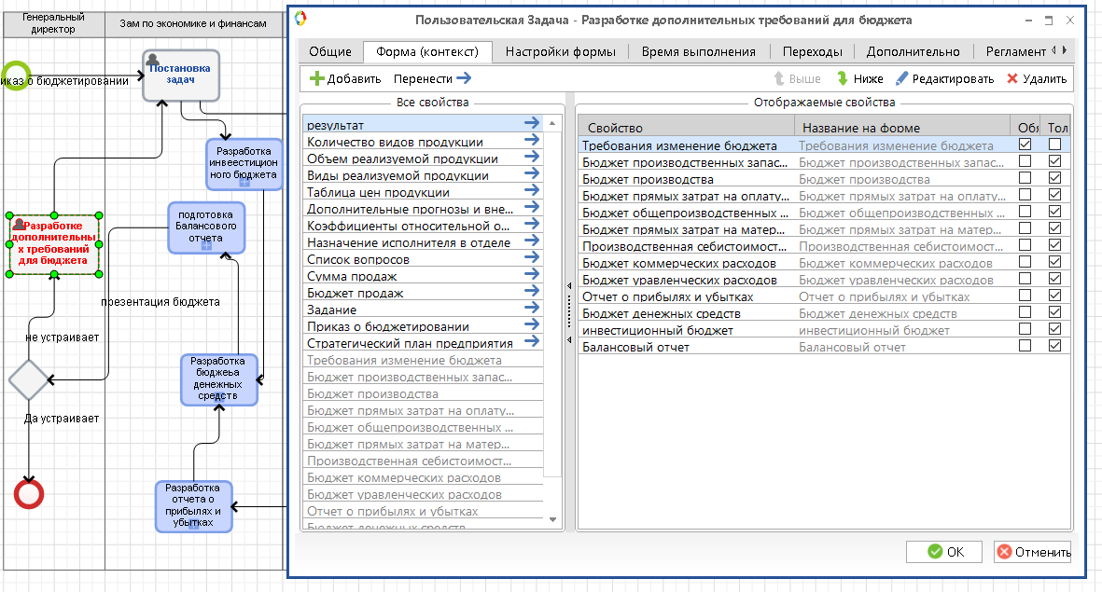Select the Разработка отчета о прибылях и убытках task

point(193,506)
